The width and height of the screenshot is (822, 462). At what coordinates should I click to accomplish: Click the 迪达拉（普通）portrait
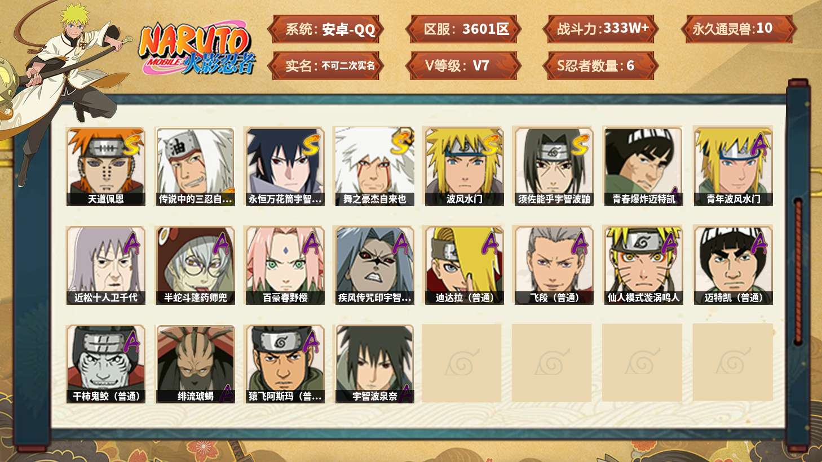[x=464, y=265]
